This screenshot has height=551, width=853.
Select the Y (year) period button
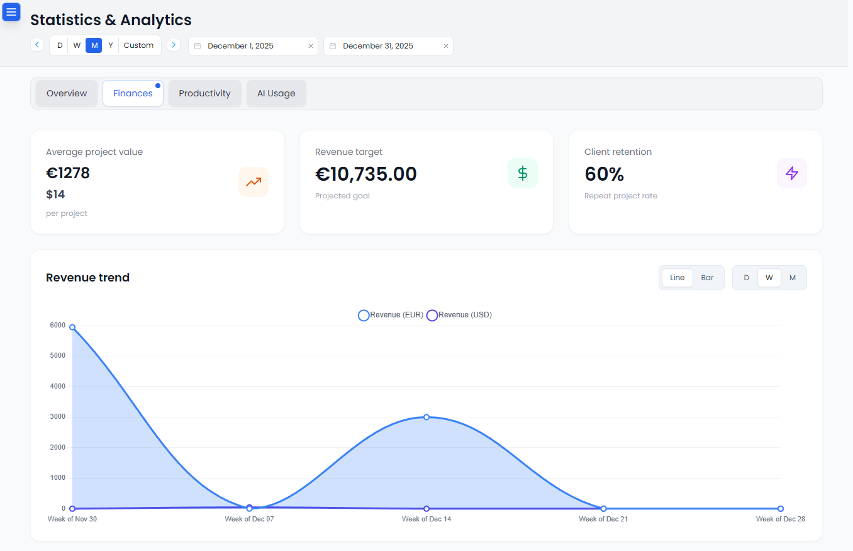pos(111,45)
